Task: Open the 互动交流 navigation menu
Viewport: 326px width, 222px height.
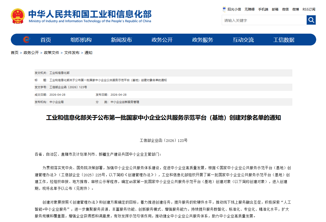Action: coord(243,40)
